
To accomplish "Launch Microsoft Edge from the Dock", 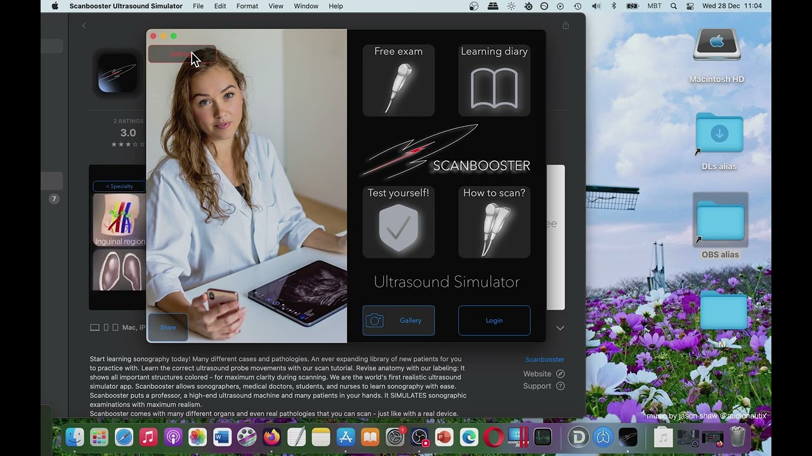I will pos(469,437).
